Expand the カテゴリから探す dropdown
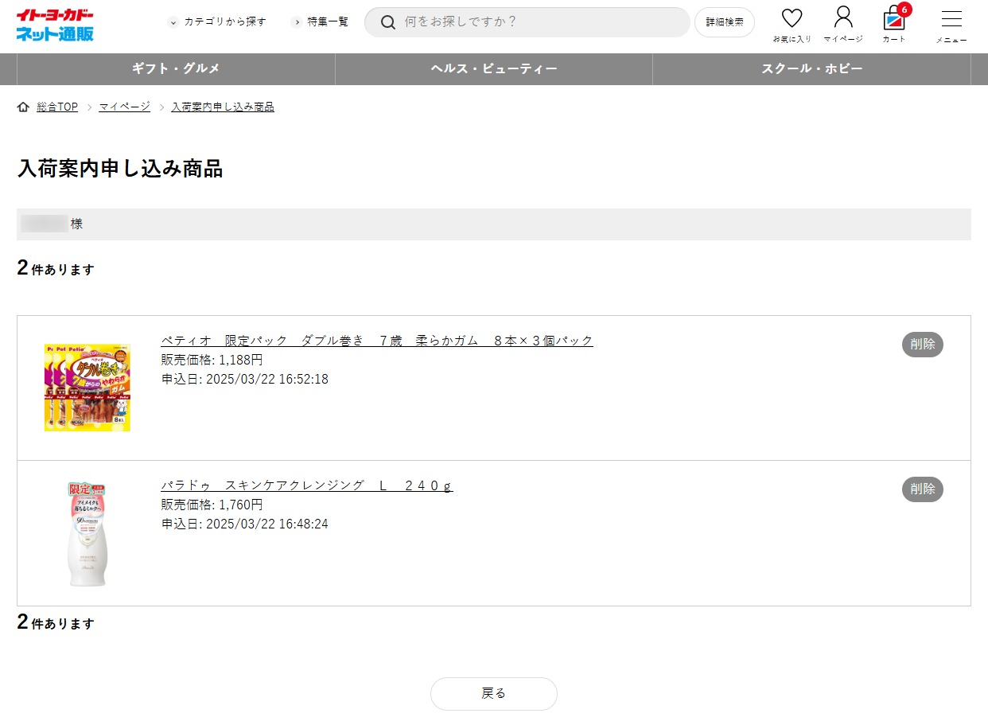 (x=217, y=22)
